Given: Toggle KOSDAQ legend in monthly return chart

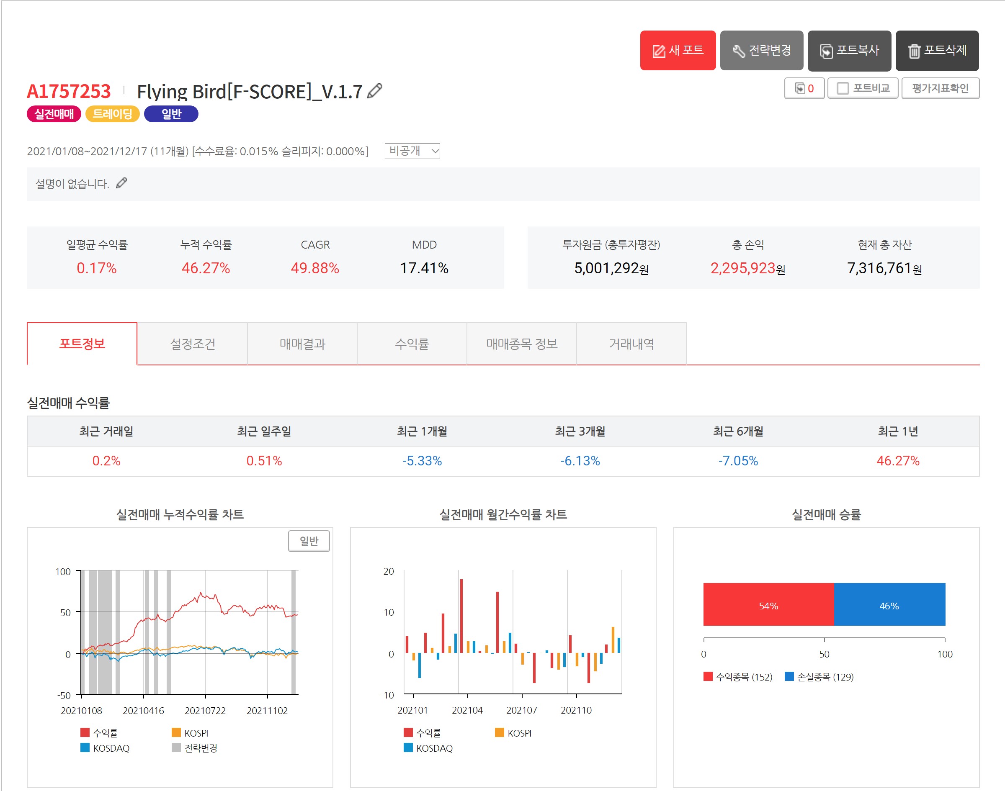Looking at the screenshot, I should coord(428,748).
